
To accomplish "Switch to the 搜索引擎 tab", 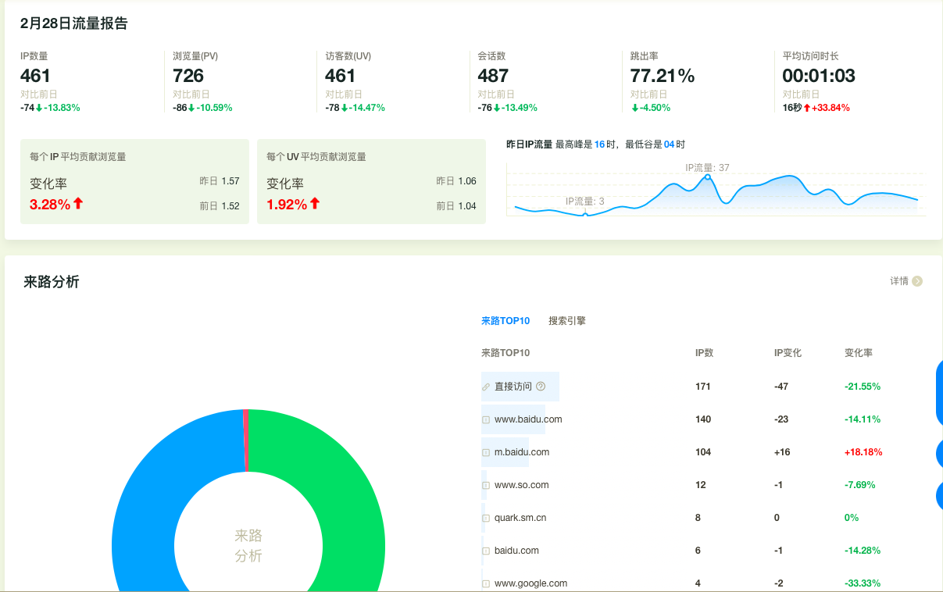I will tap(566, 321).
